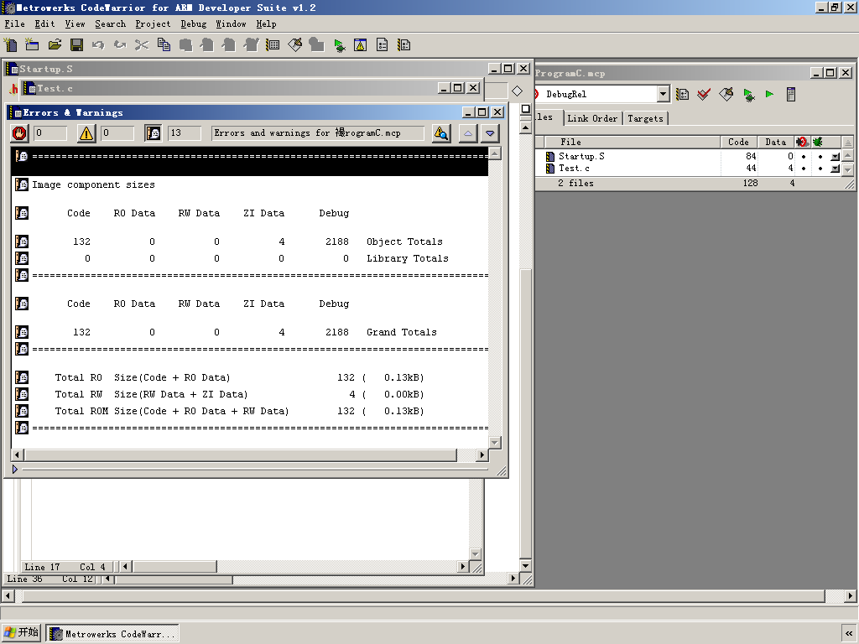Image resolution: width=859 pixels, height=644 pixels.
Task: Toggle the warnings triangle filter button
Action: point(86,133)
